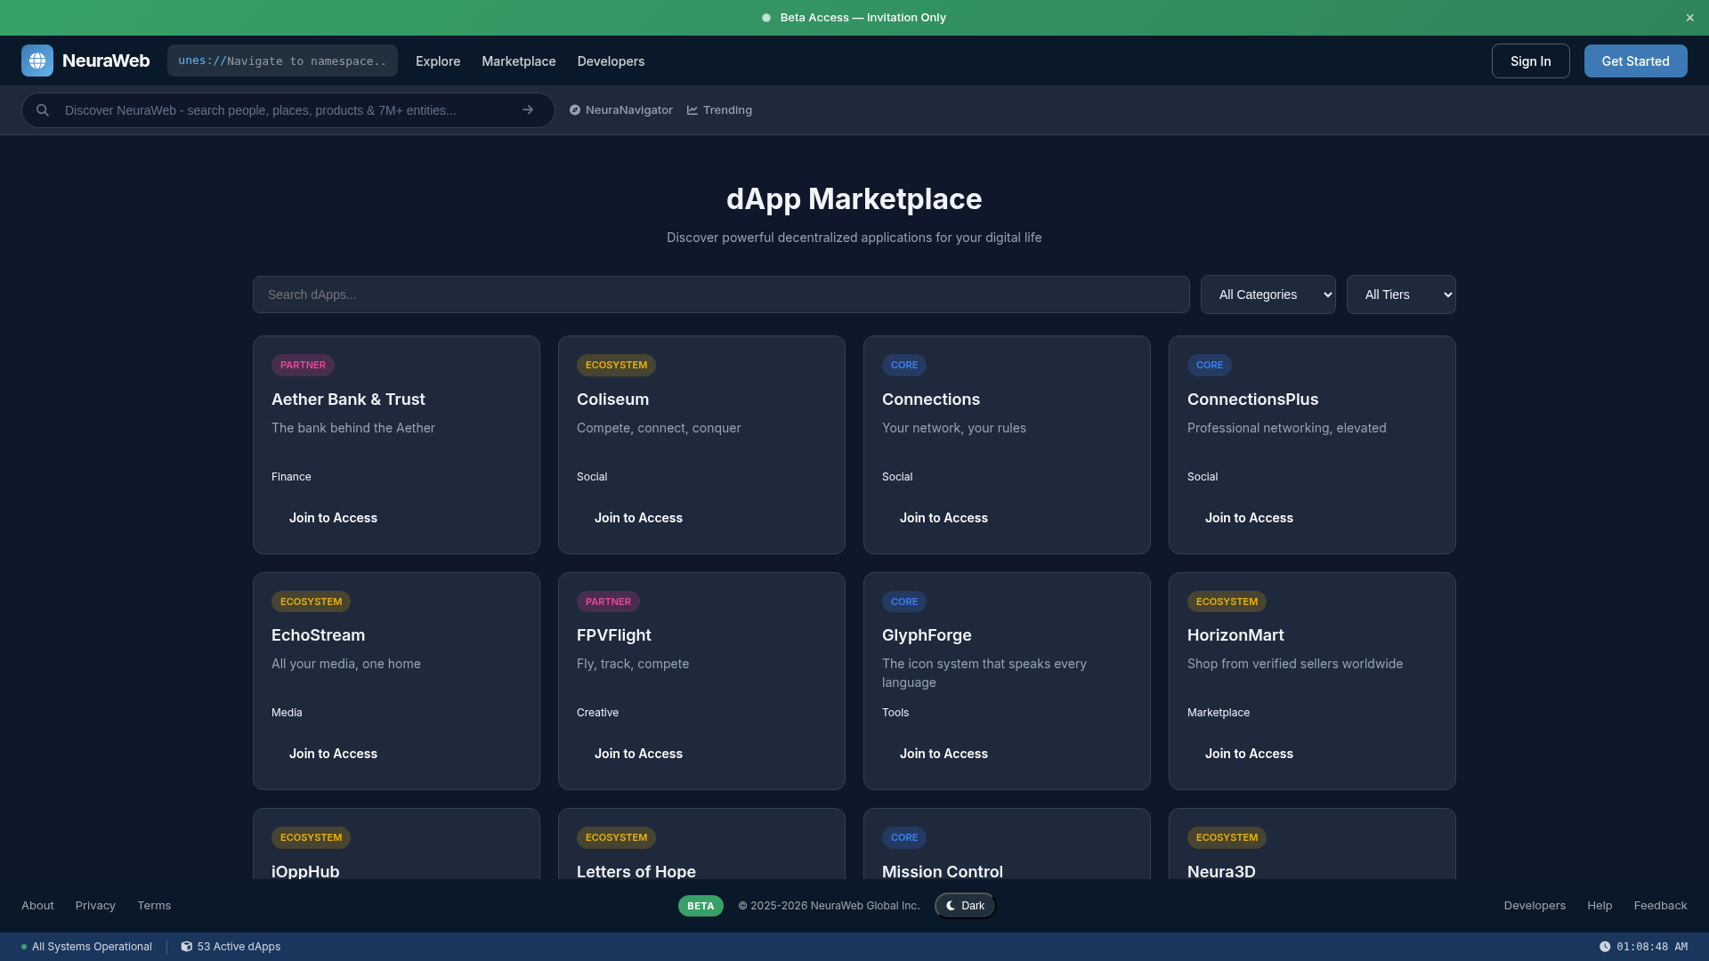The image size is (1709, 961).
Task: Click the Coliseum card title
Action: (612, 400)
